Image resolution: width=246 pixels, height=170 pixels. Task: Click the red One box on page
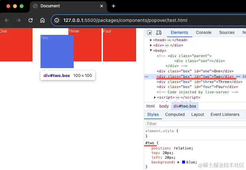click(x=16, y=45)
